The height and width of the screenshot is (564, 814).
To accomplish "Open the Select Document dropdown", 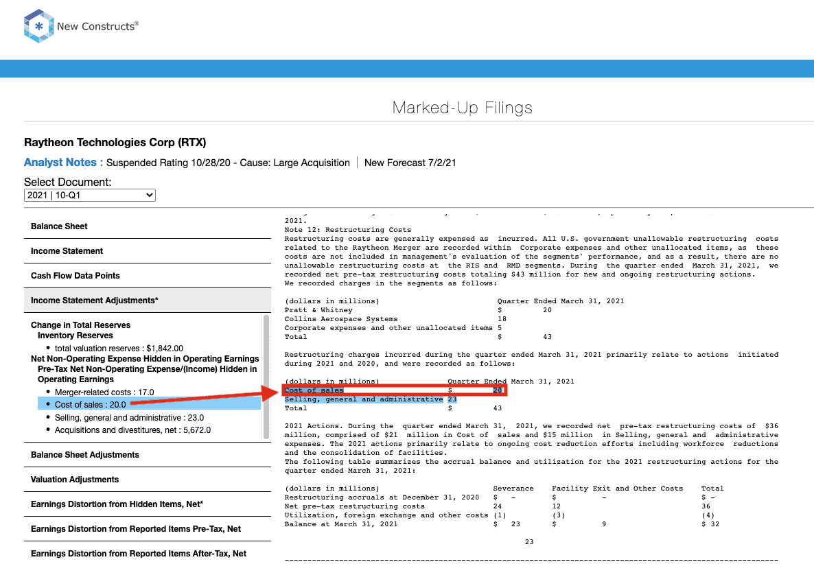I will pos(90,195).
